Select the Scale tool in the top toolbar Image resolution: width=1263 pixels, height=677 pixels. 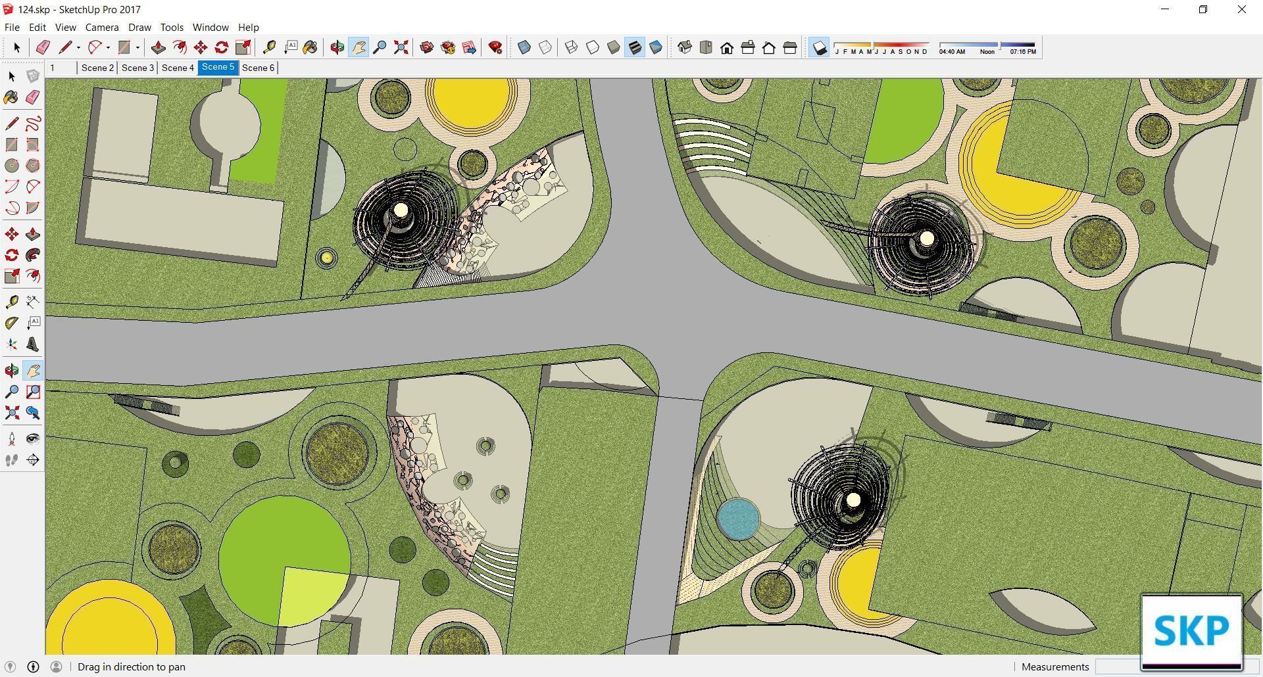[x=243, y=47]
